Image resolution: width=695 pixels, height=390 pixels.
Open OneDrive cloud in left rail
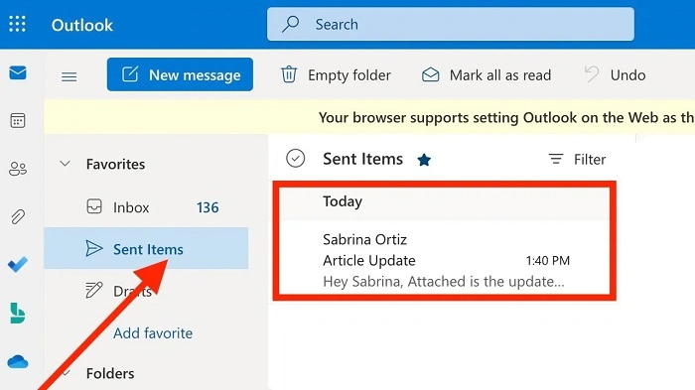click(18, 362)
